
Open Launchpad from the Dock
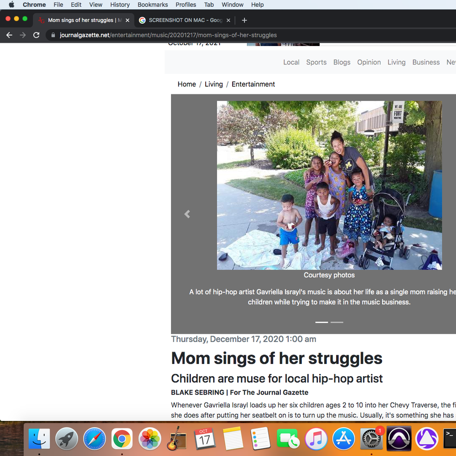tap(67, 439)
